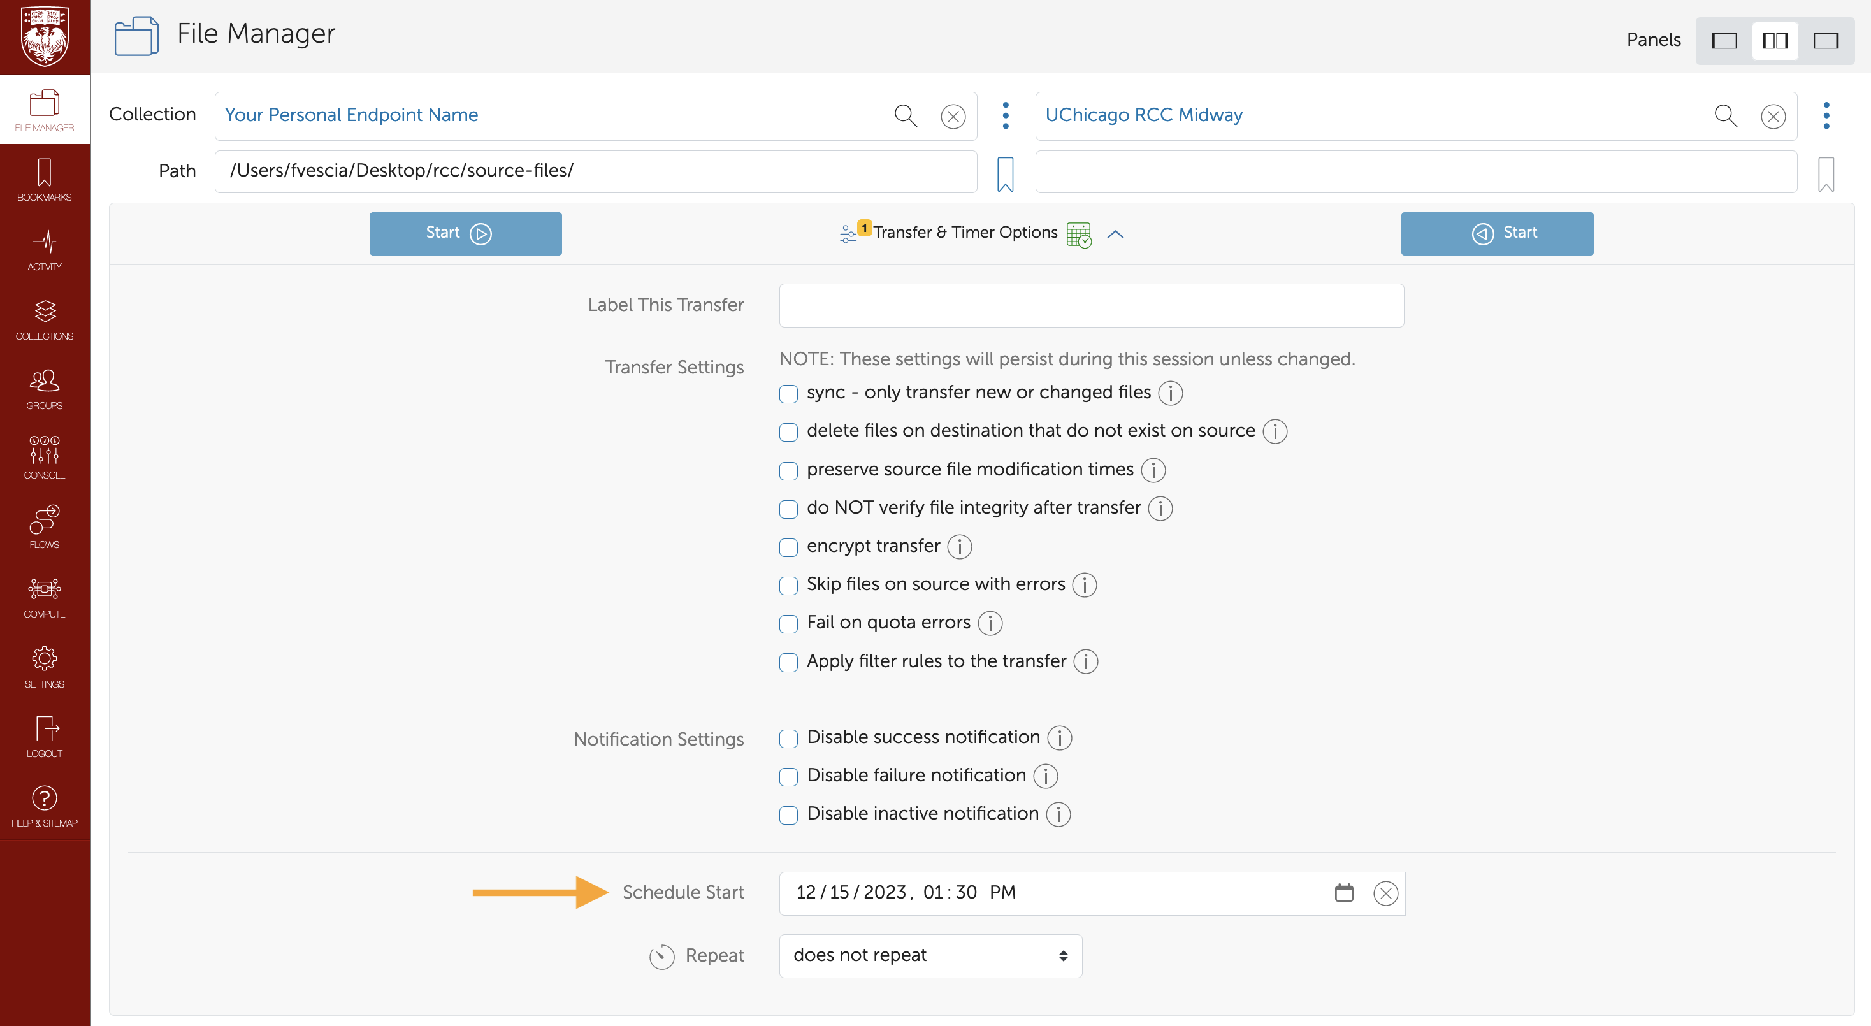Click the left Start transfer button
1871x1026 pixels.
click(x=465, y=233)
